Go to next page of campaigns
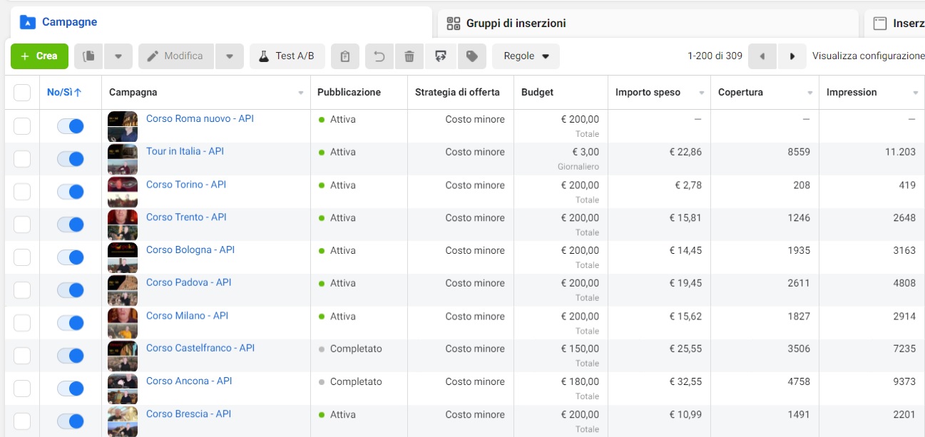Screen dimensions: 925x437 click(792, 56)
